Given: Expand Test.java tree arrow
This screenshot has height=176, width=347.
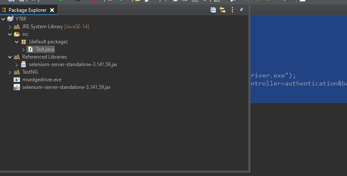Looking at the screenshot, I should (x=23, y=50).
